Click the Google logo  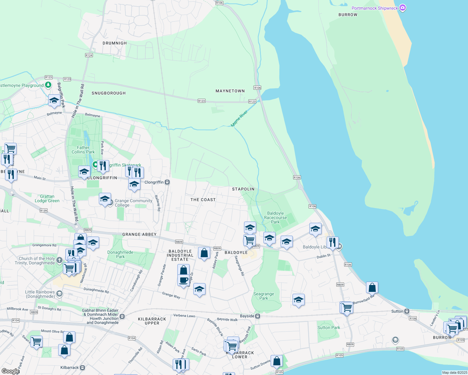[x=10, y=371]
